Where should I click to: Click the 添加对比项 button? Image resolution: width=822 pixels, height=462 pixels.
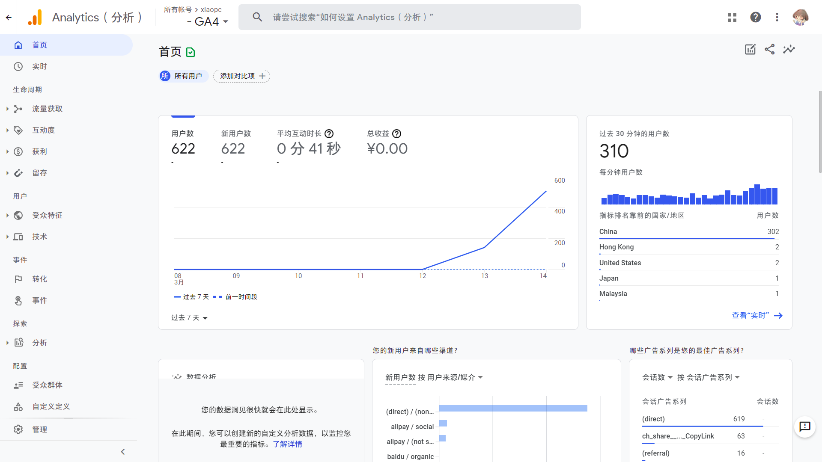point(242,76)
